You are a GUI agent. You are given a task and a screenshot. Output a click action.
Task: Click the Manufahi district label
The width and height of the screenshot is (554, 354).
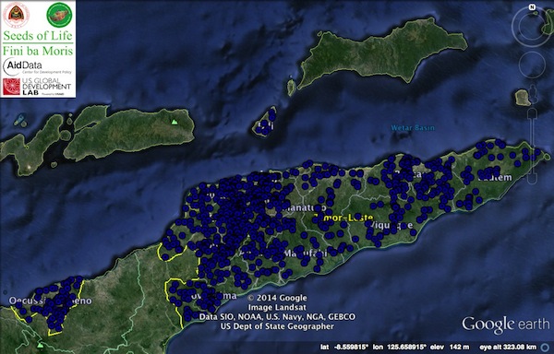click(x=306, y=253)
